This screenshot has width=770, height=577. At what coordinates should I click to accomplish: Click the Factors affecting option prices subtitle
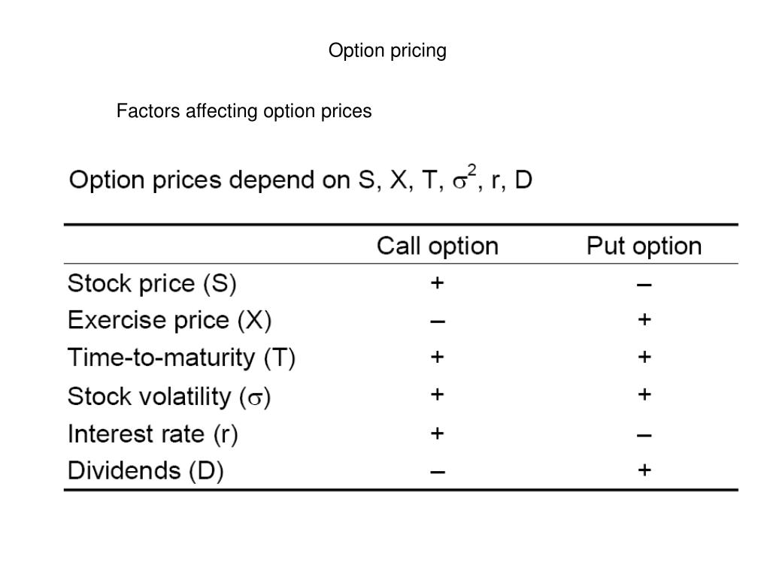pyautogui.click(x=244, y=111)
